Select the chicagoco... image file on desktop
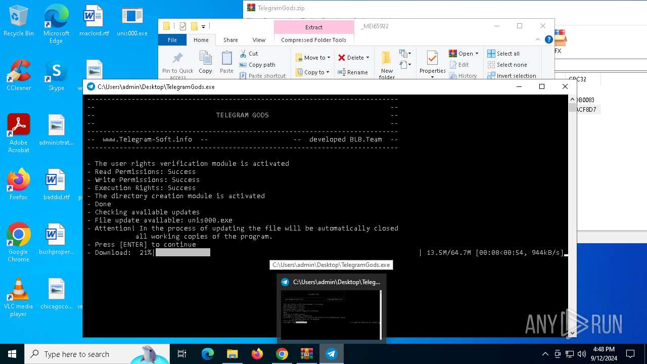 [x=56, y=294]
